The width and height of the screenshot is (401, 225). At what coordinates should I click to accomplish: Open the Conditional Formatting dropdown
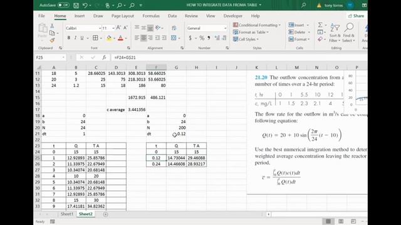(x=257, y=25)
